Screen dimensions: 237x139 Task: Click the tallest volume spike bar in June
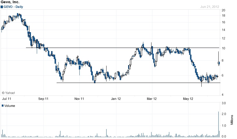[x=218, y=124]
